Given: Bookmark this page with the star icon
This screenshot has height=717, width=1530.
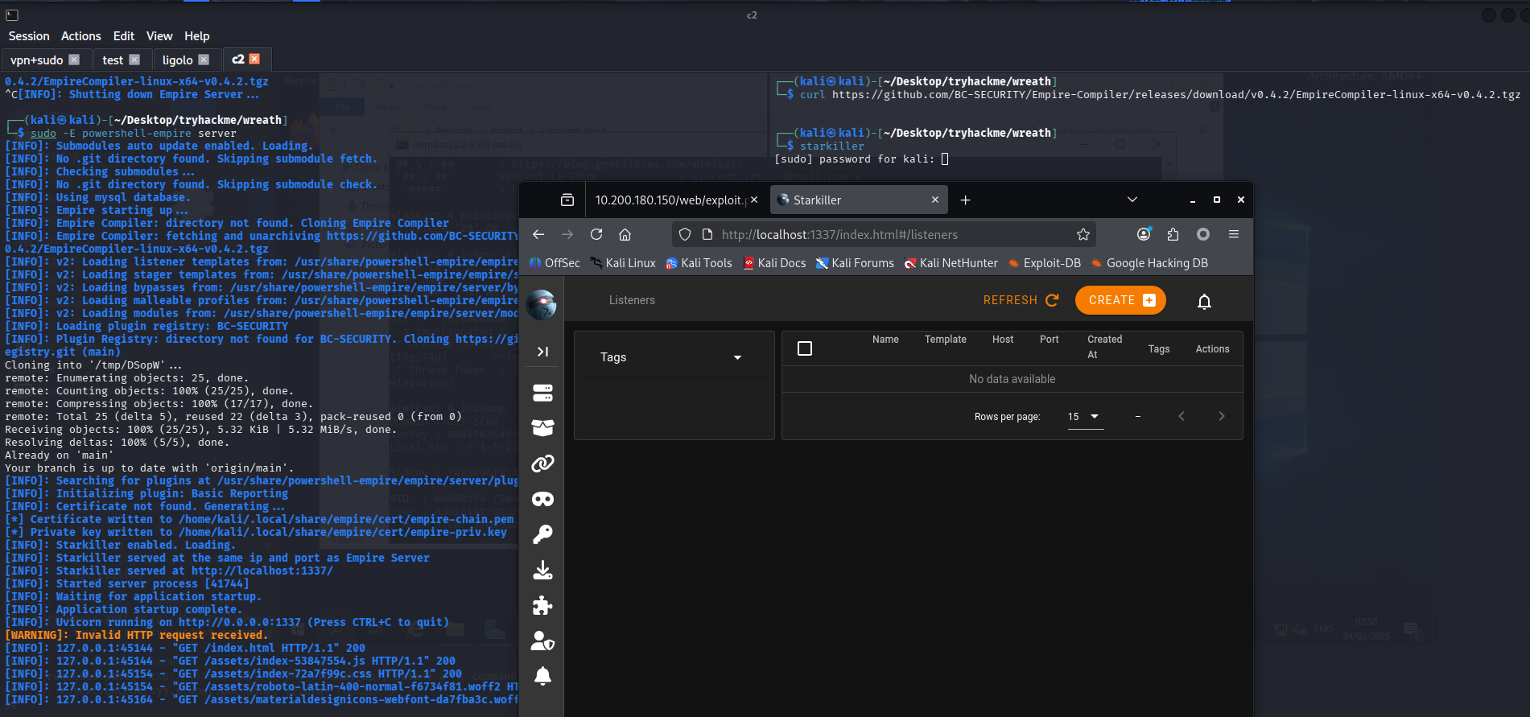Looking at the screenshot, I should 1083,235.
